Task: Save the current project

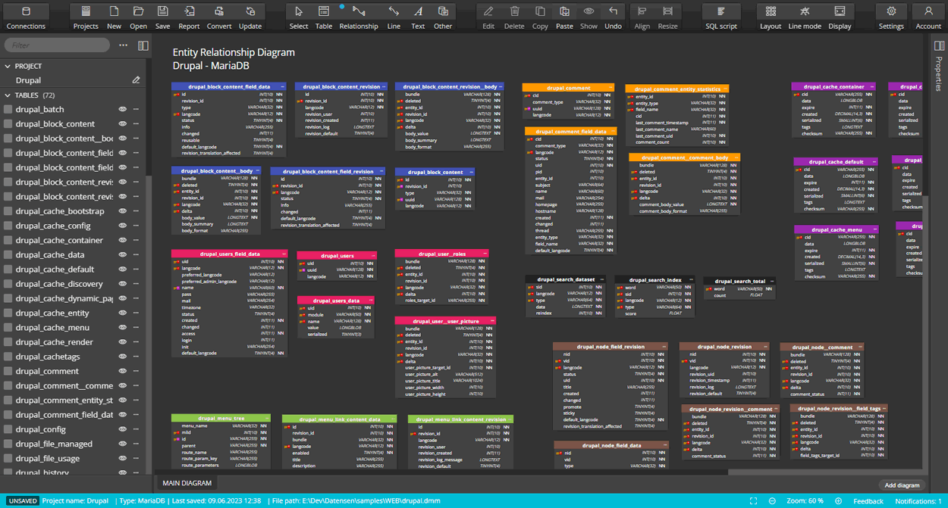Action: pos(162,17)
